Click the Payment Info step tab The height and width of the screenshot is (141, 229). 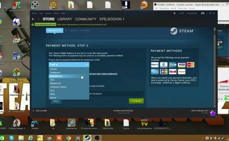[x=55, y=30]
